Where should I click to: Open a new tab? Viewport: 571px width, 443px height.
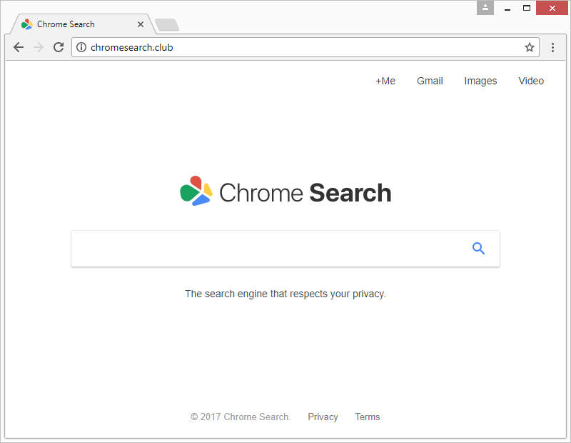click(166, 24)
